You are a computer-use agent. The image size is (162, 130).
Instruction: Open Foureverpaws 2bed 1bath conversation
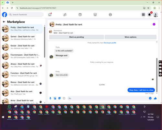point(22,56)
